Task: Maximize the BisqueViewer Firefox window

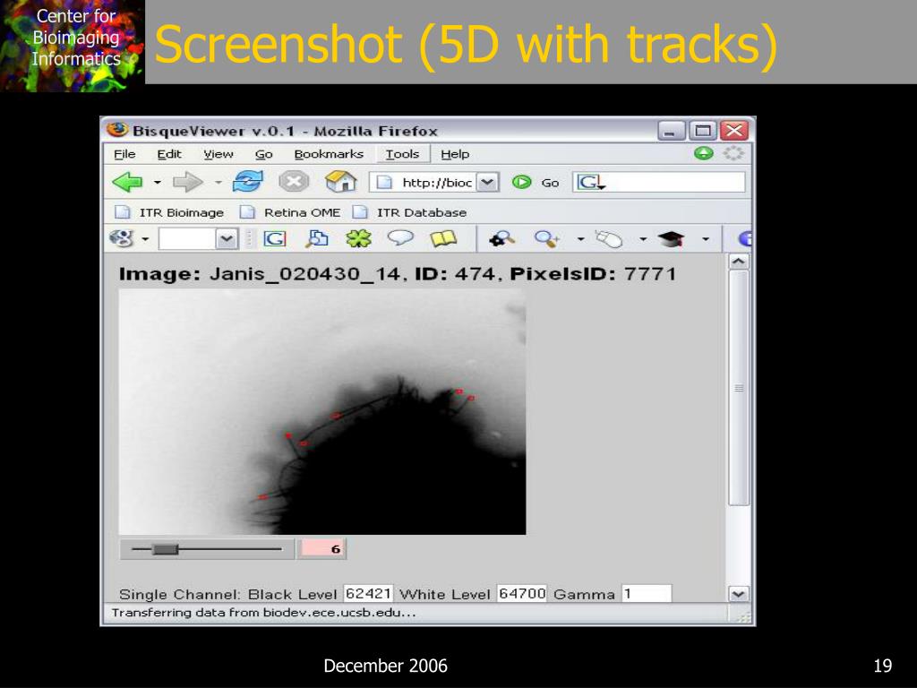Action: coord(703,131)
